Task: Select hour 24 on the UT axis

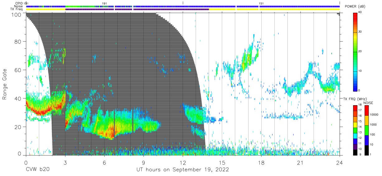Action: click(x=339, y=163)
